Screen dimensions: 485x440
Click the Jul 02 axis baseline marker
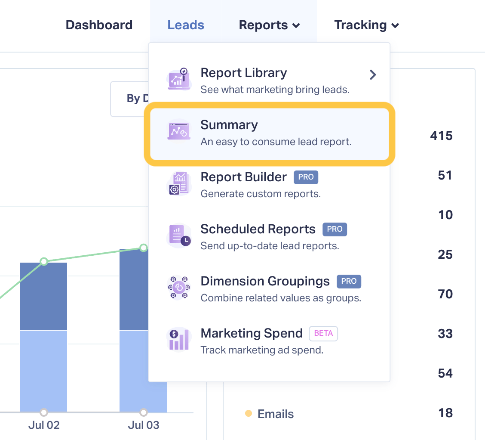44,412
